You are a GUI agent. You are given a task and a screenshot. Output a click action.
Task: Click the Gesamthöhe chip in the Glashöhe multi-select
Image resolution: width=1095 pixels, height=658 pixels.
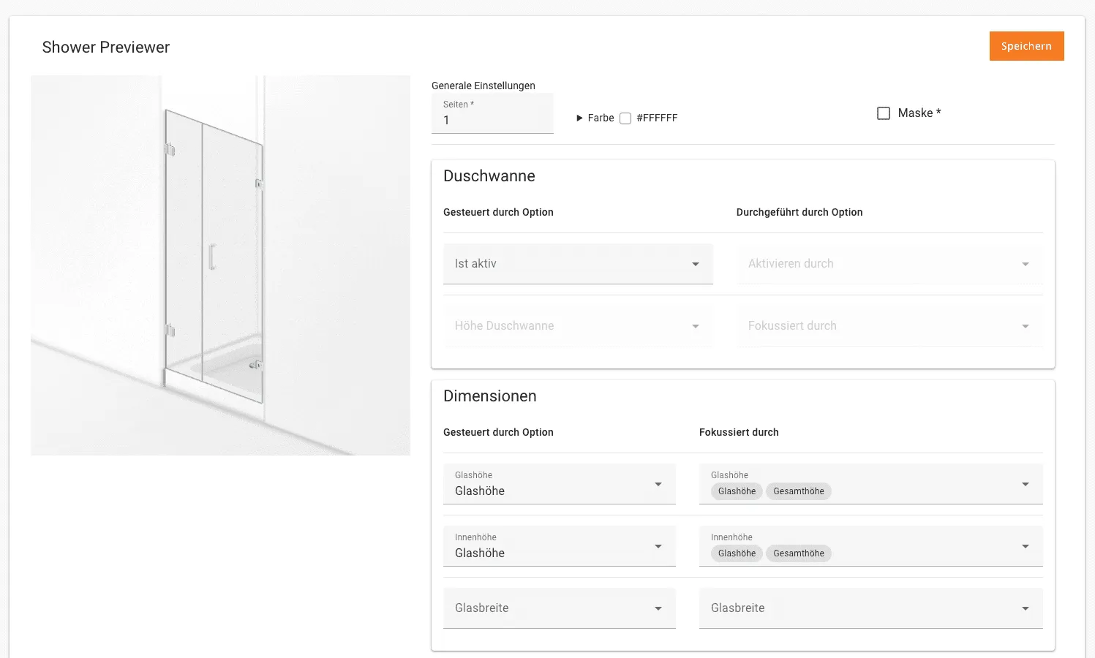click(799, 491)
